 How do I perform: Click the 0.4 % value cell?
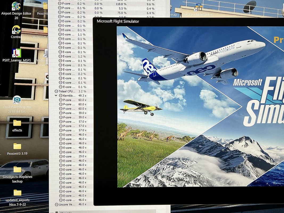[x=150, y=9]
